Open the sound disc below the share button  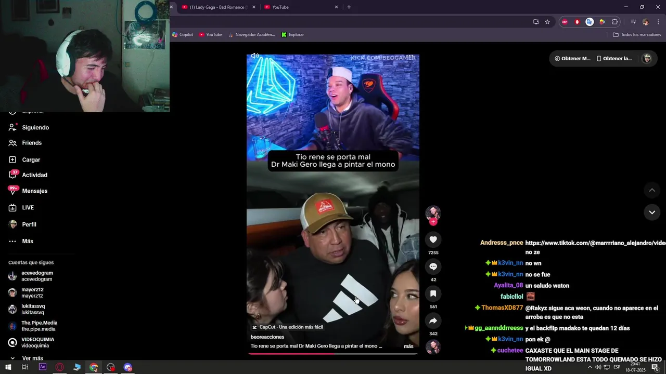433,346
